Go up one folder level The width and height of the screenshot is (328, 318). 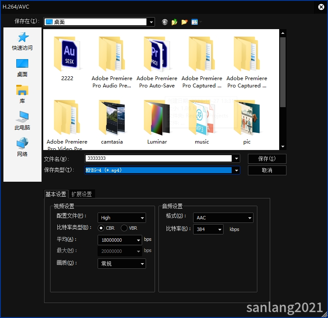174,22
